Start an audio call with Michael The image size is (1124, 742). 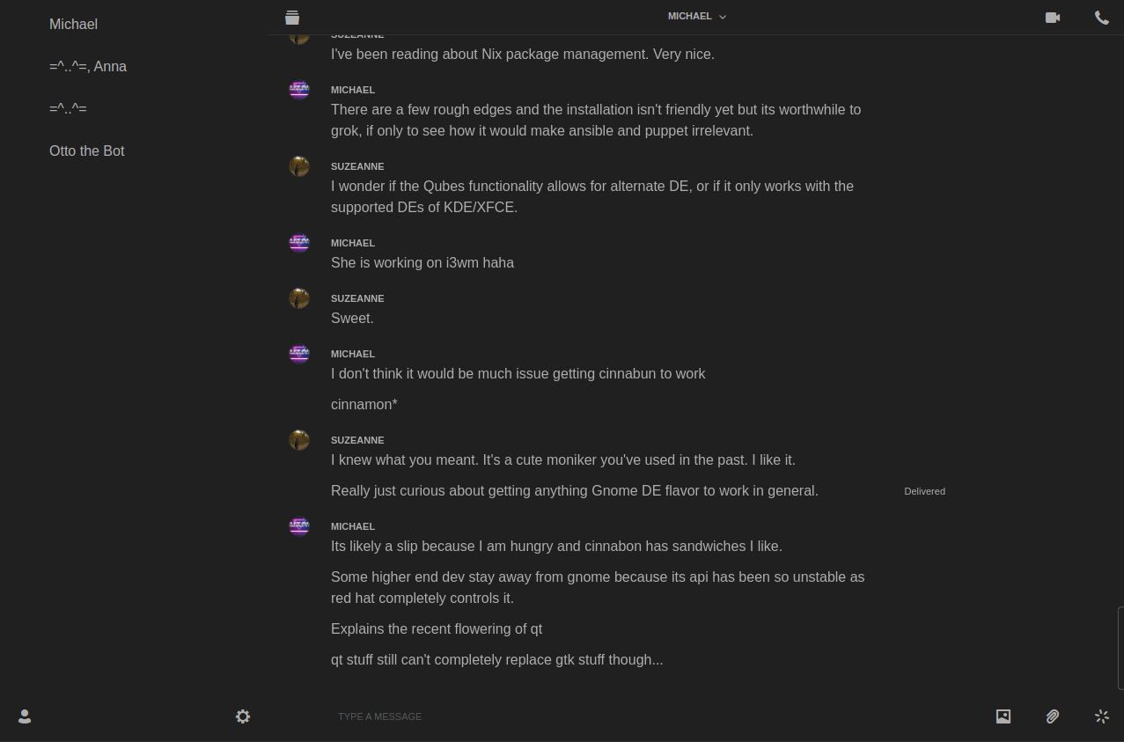[1101, 17]
